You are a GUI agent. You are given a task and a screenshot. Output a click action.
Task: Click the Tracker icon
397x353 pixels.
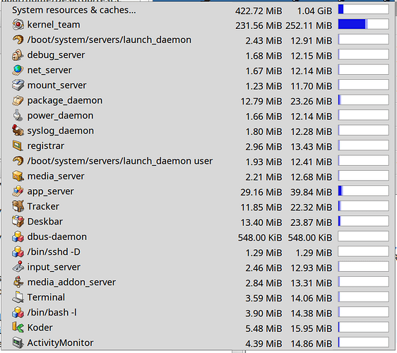pyautogui.click(x=18, y=206)
